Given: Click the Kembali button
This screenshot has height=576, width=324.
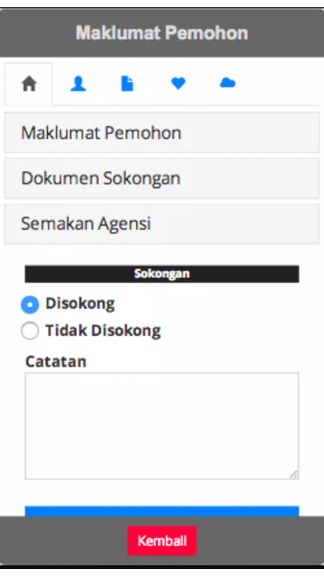Looking at the screenshot, I should tap(162, 541).
